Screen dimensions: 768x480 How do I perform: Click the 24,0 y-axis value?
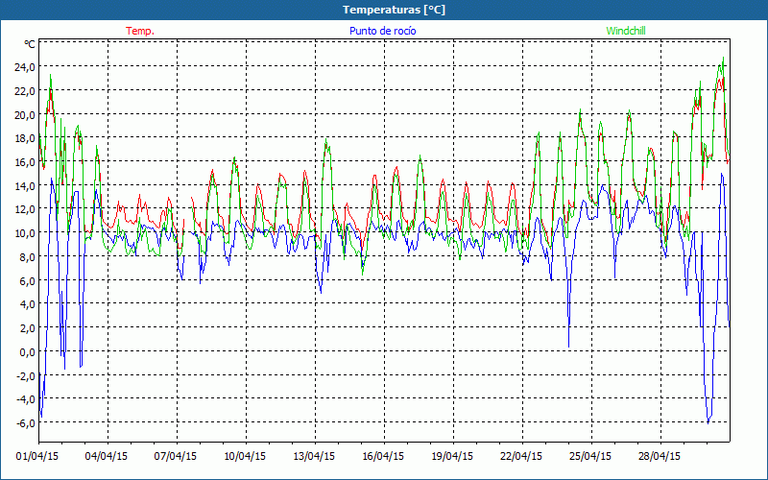[x=25, y=67]
